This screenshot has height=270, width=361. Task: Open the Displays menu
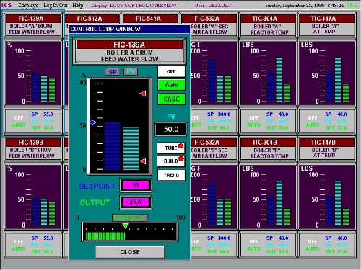click(28, 5)
